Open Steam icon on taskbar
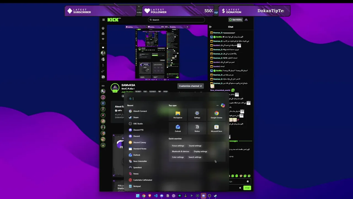 [215, 196]
